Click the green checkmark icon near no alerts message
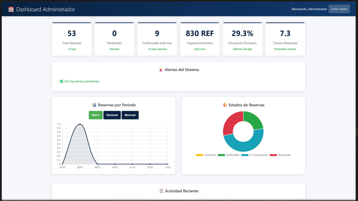The height and width of the screenshot is (201, 358). tap(61, 81)
